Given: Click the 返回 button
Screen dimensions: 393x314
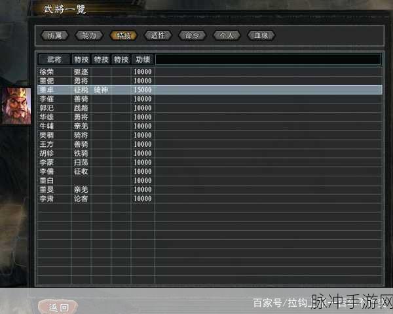Looking at the screenshot, I should click(x=58, y=307).
